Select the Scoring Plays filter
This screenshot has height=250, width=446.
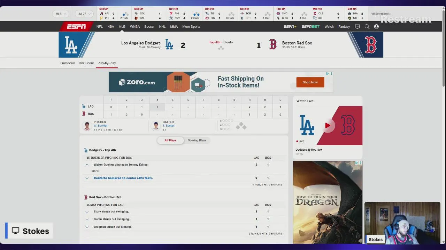tap(197, 140)
